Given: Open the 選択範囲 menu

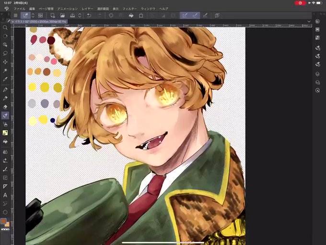Looking at the screenshot, I should 103,9.
